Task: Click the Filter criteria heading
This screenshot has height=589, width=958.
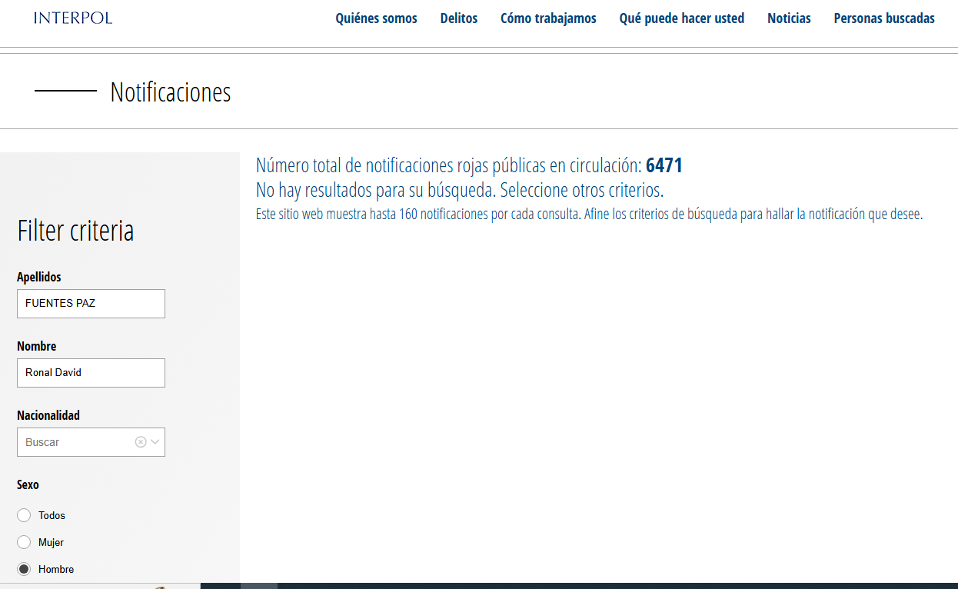Action: pos(75,231)
